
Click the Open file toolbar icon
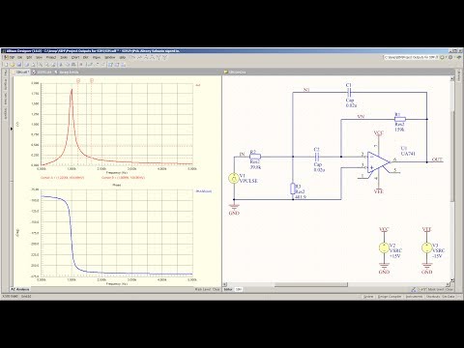coord(13,65)
